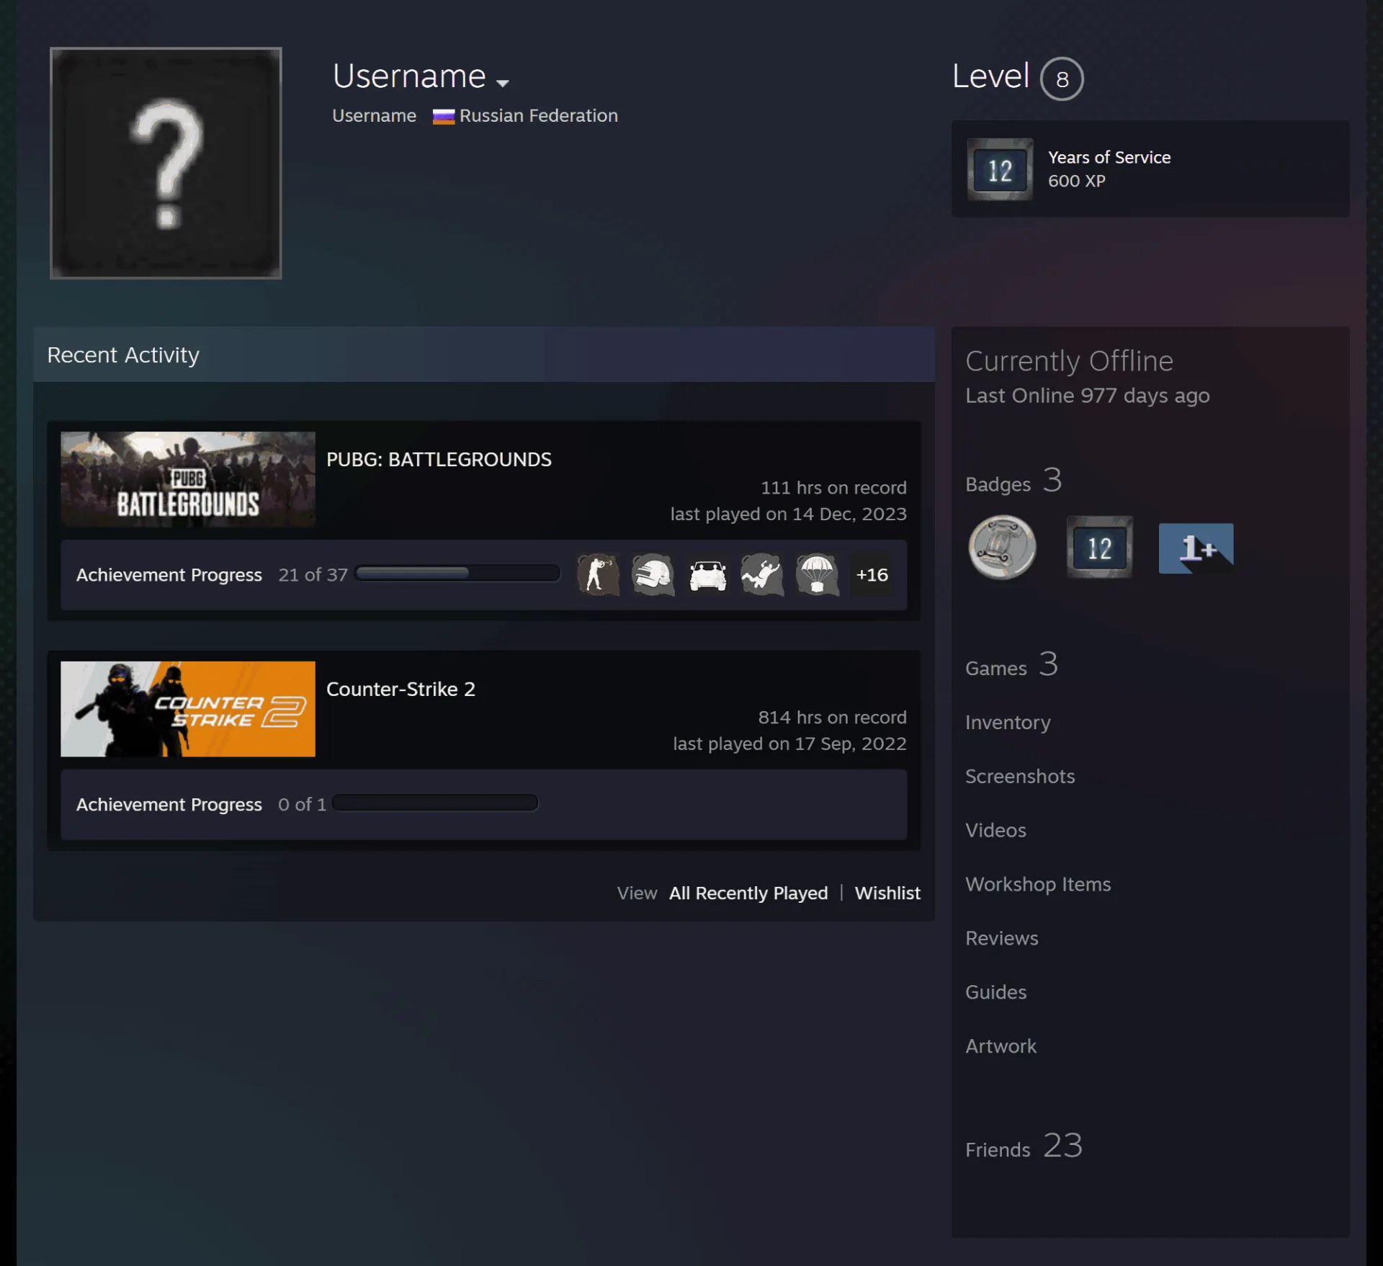This screenshot has height=1266, width=1383.
Task: Open the Wishlist link
Action: tap(887, 893)
